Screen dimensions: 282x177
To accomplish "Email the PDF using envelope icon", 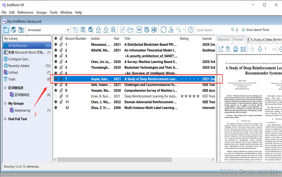I will click(x=243, y=49).
